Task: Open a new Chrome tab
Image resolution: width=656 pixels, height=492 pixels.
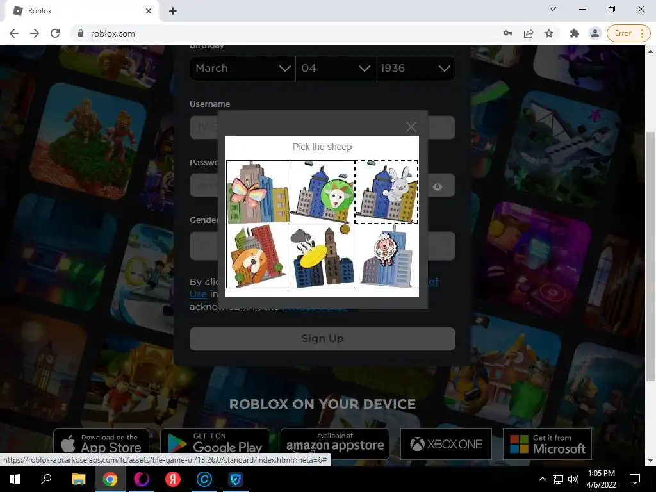Action: click(173, 11)
